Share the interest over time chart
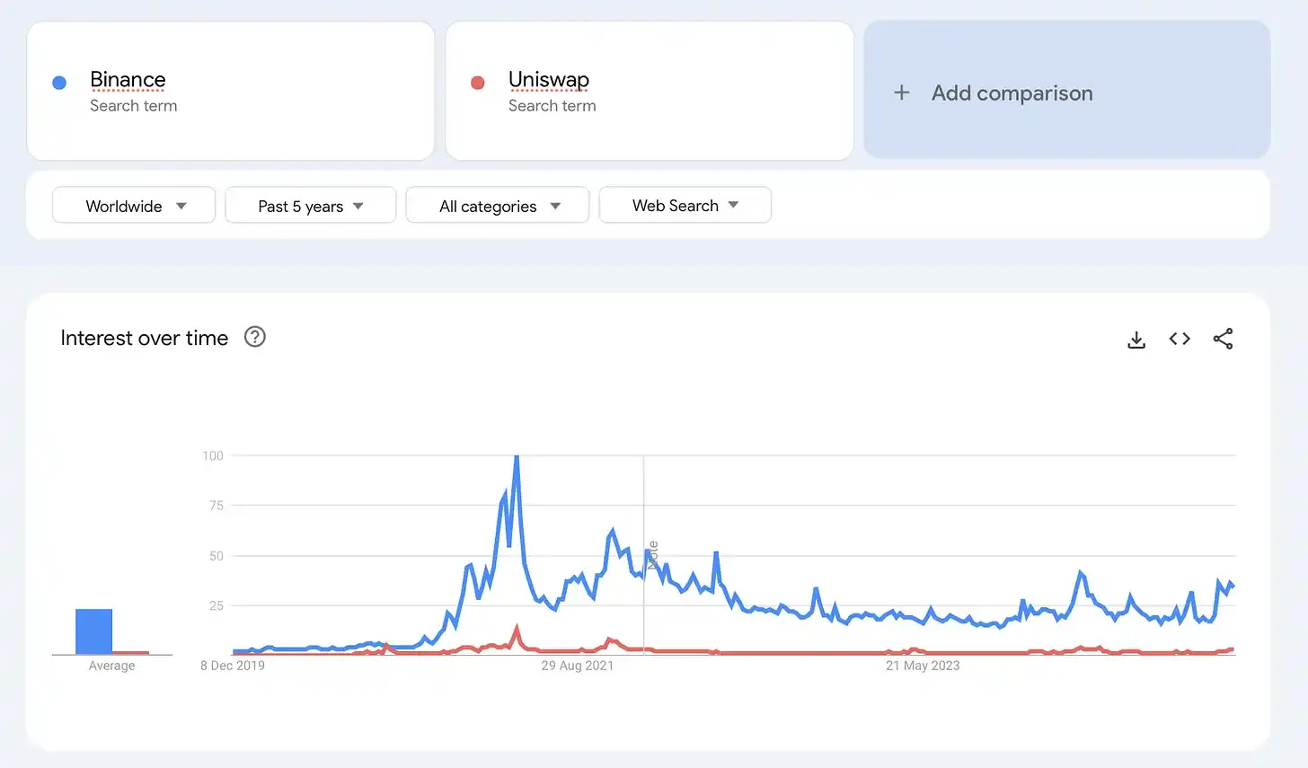The height and width of the screenshot is (768, 1308). click(x=1223, y=339)
